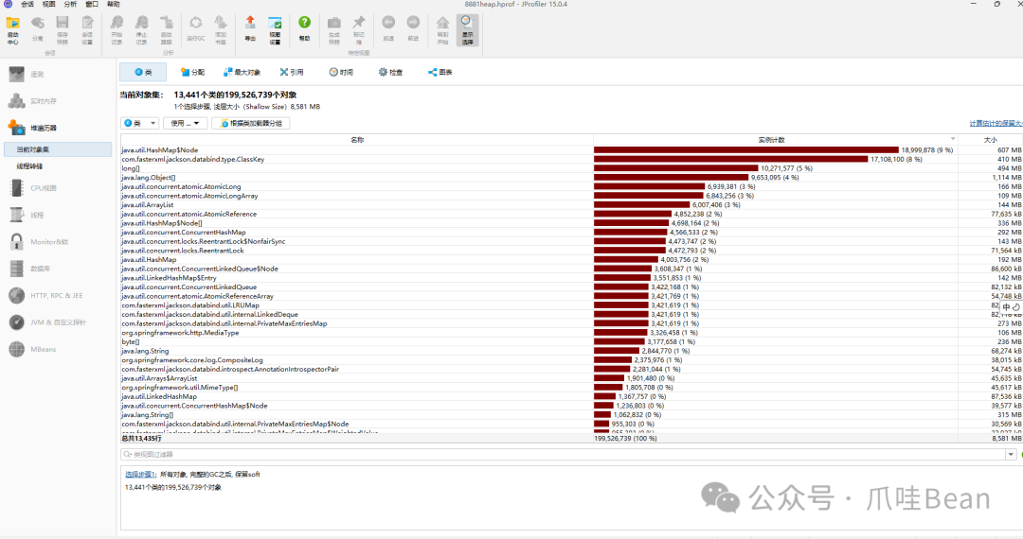
Task: Switch to the 检查 inspections view tab
Action: pyautogui.click(x=391, y=72)
